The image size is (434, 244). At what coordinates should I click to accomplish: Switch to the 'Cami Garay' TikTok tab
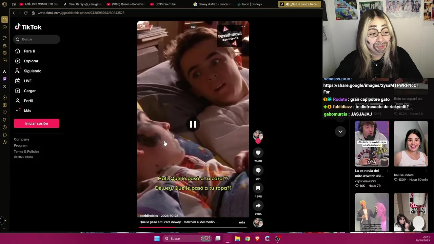click(x=82, y=4)
